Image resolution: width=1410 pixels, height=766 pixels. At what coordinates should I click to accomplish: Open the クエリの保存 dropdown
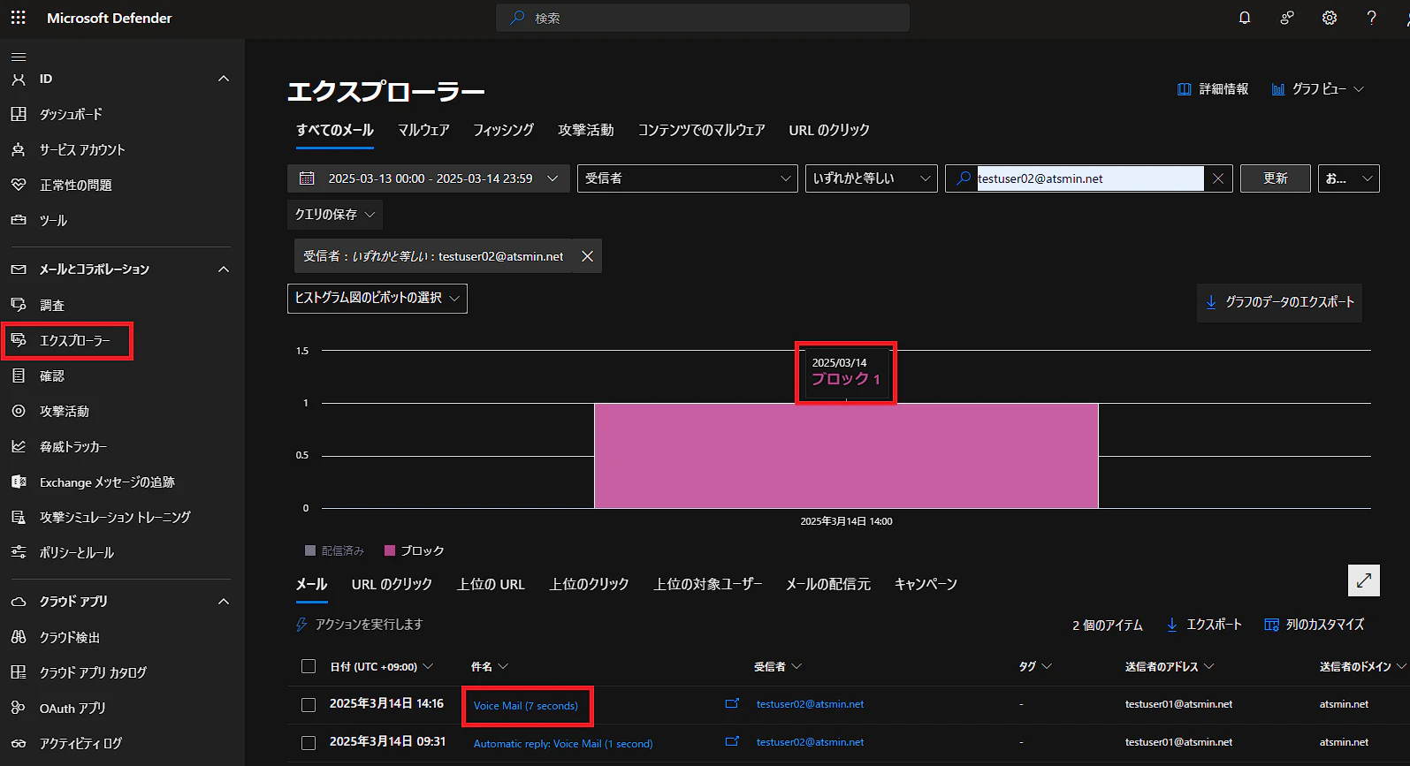[335, 215]
